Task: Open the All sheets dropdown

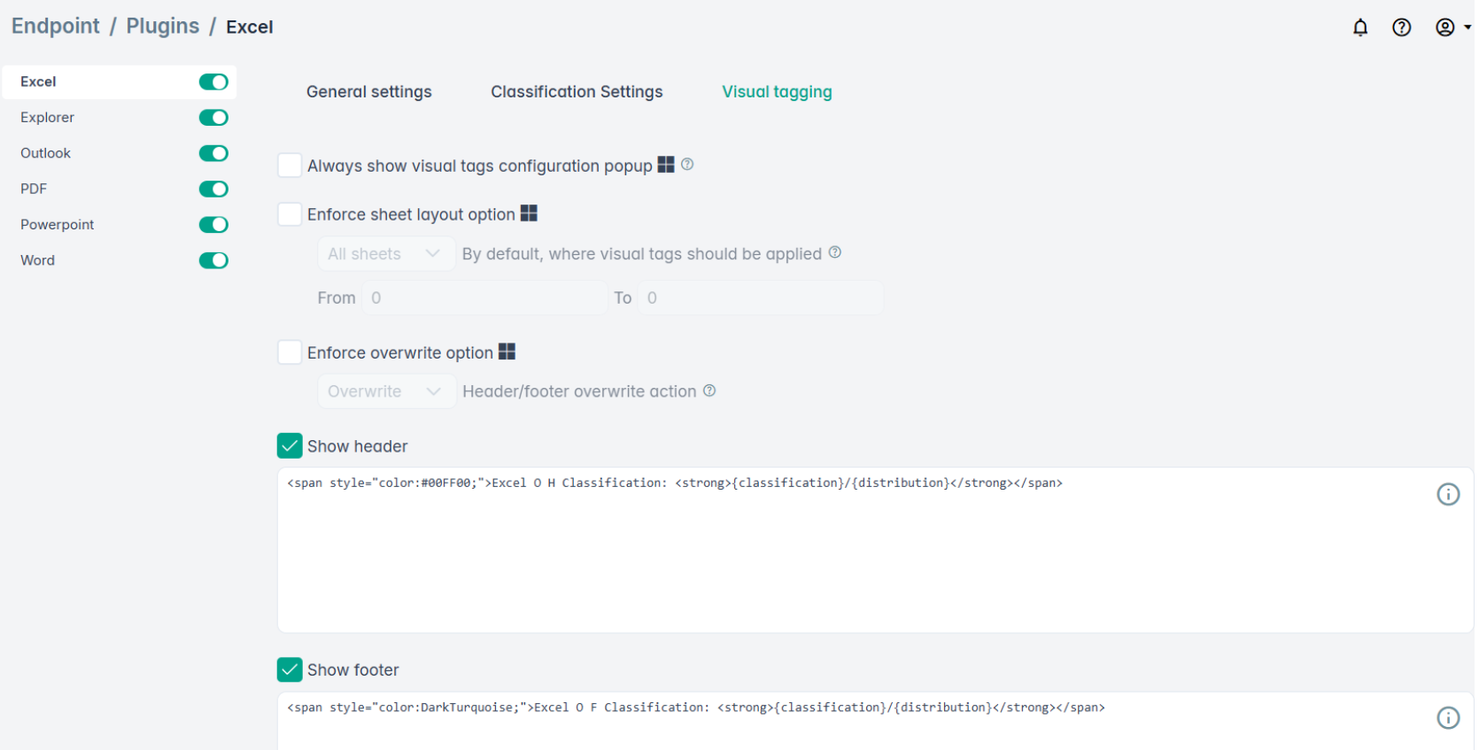Action: tap(386, 254)
